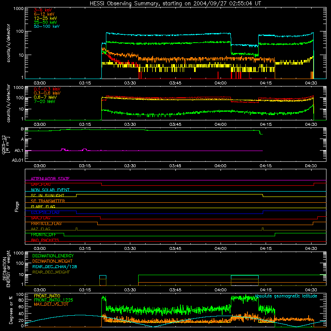331x331 pixels.
Task: Select the 25-50 keV legend label
Action: (45, 22)
